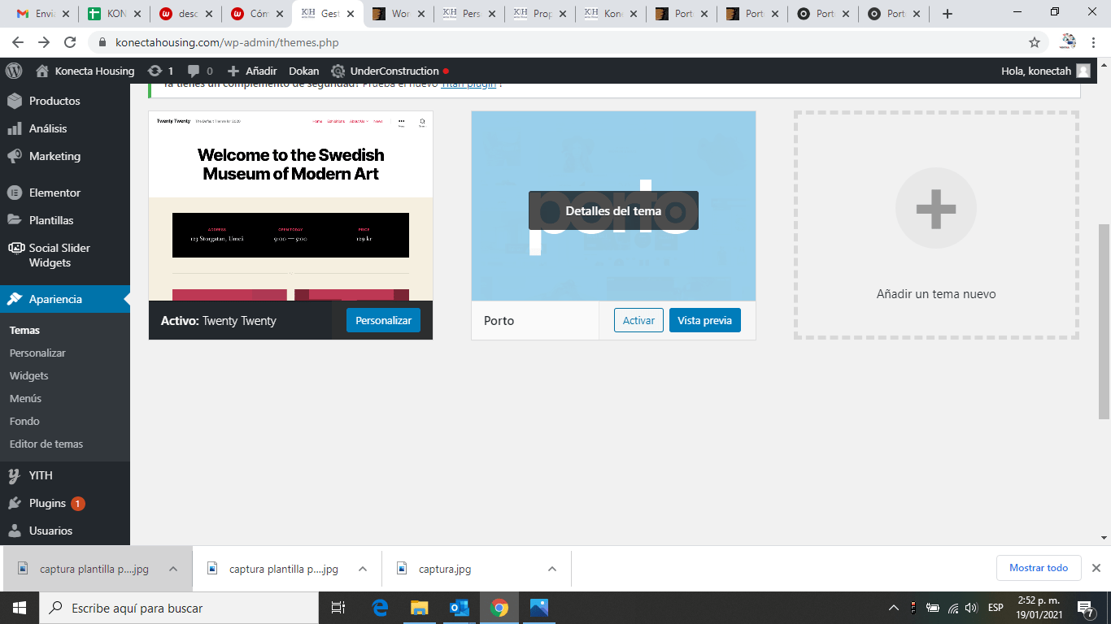Open Personalizar submenu item
Viewport: 1111px width, 624px height.
pyautogui.click(x=37, y=353)
